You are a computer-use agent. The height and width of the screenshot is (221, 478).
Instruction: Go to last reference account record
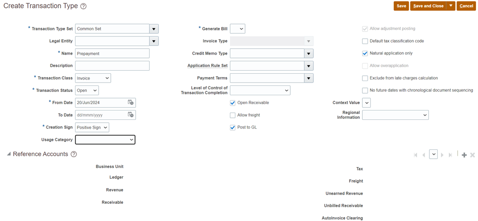(x=450, y=155)
